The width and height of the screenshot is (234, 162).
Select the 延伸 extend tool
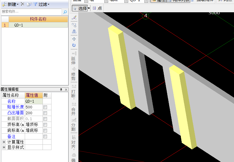coord(74,58)
